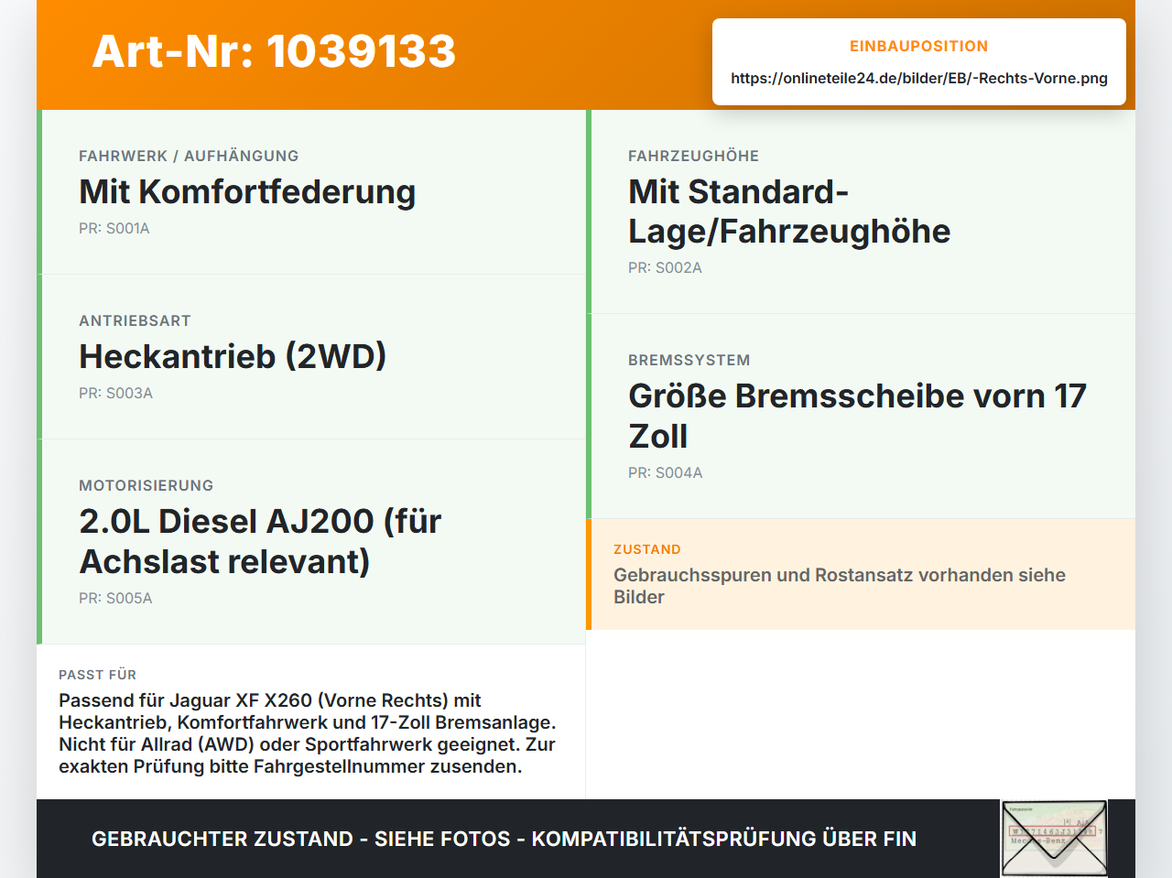Click the BREMSSYSTEM category label
1172x878 pixels.
689,360
